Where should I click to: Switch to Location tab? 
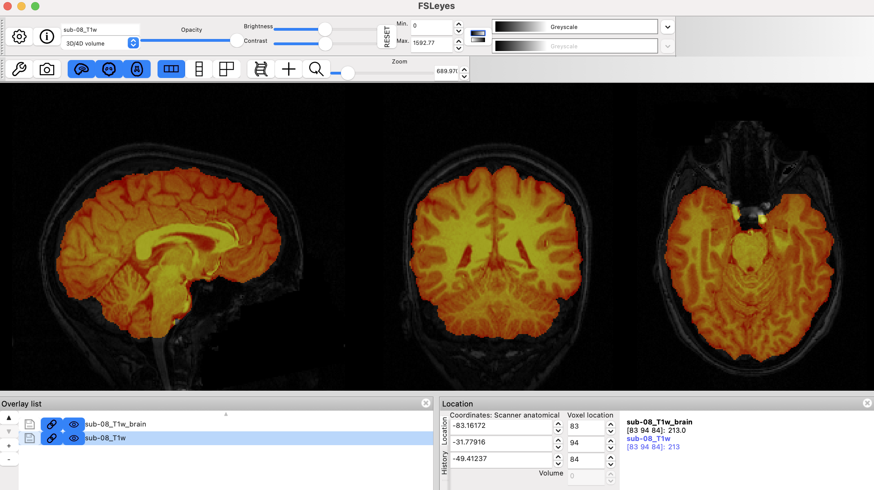pos(444,431)
